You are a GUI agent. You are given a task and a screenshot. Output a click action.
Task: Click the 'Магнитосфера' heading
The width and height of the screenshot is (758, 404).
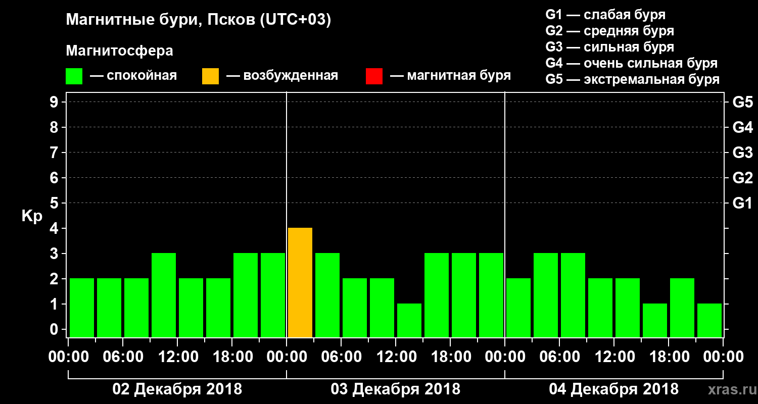120,51
